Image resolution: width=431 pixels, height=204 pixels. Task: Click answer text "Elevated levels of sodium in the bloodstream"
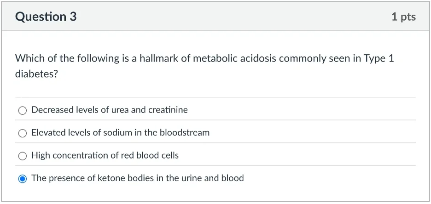(120, 133)
